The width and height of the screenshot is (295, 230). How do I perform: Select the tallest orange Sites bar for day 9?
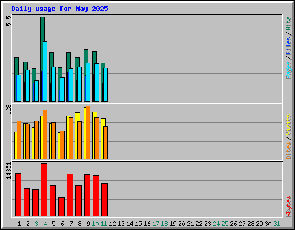[x=88, y=132]
